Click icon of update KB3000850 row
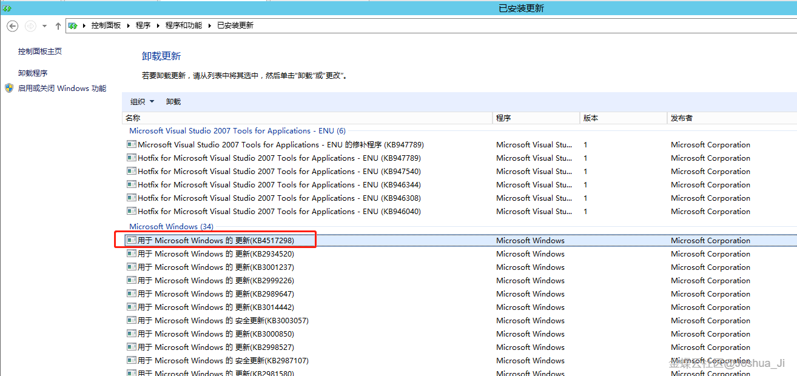Screen dimensions: 797x376 (132, 334)
